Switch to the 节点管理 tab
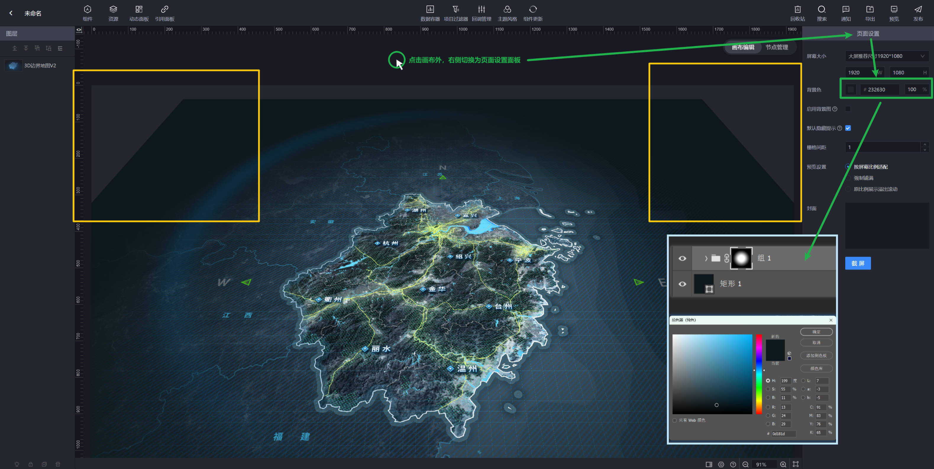 (776, 48)
